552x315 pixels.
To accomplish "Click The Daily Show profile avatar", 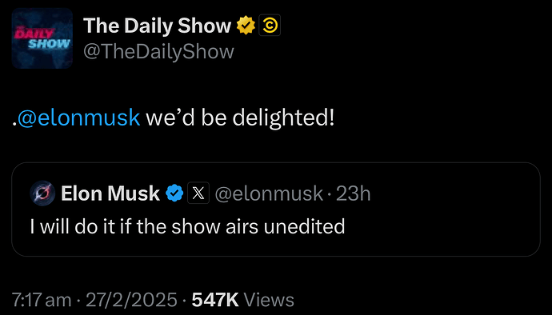I will pos(42,38).
